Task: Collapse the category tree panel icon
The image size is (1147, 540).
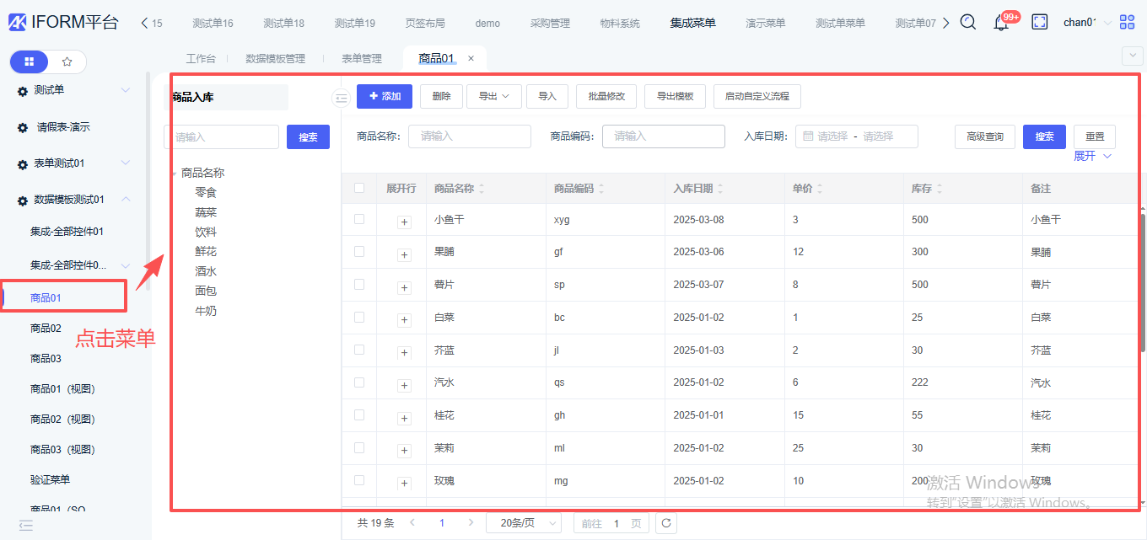Action: pos(341,98)
